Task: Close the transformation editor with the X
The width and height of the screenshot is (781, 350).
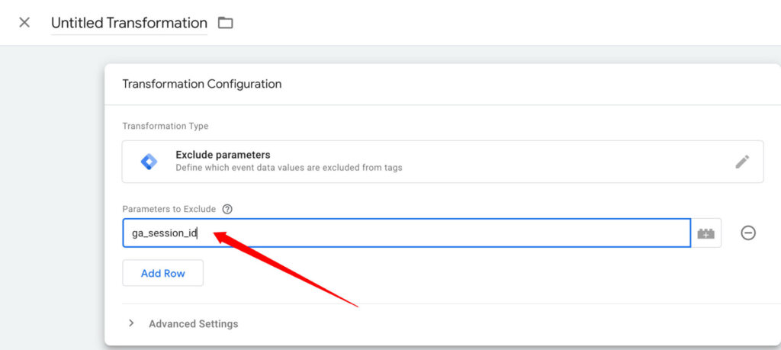Action: (24, 22)
